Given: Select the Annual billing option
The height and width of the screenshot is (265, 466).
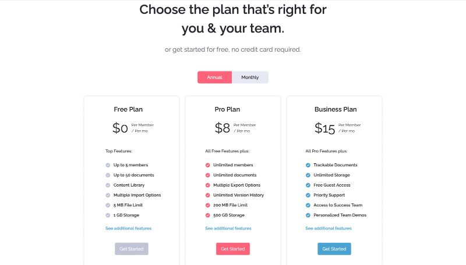Looking at the screenshot, I should (214, 77).
